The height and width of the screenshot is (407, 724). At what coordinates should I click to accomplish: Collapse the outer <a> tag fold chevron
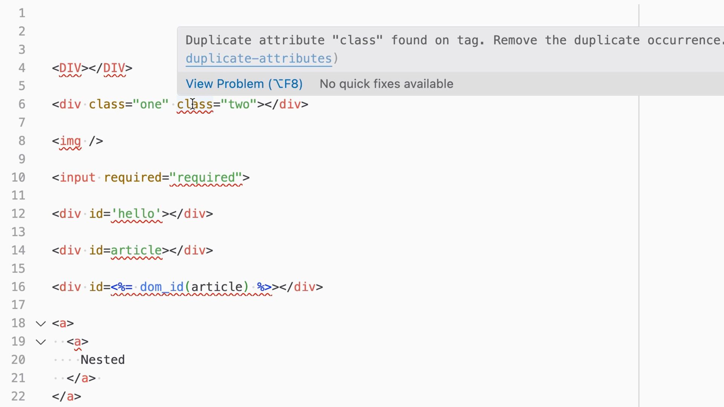coord(41,324)
